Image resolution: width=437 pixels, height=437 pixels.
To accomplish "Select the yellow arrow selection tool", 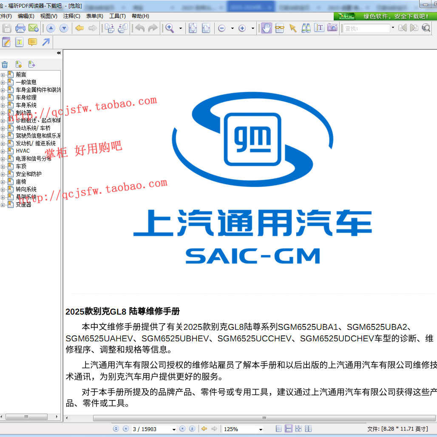I will click(293, 28).
